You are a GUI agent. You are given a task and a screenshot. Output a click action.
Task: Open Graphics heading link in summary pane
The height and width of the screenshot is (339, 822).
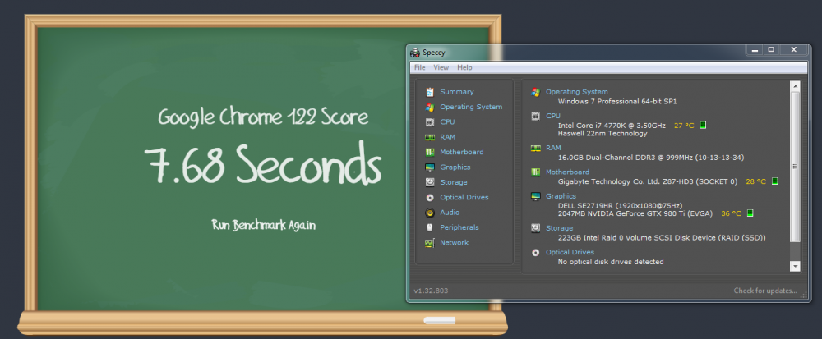(x=561, y=196)
